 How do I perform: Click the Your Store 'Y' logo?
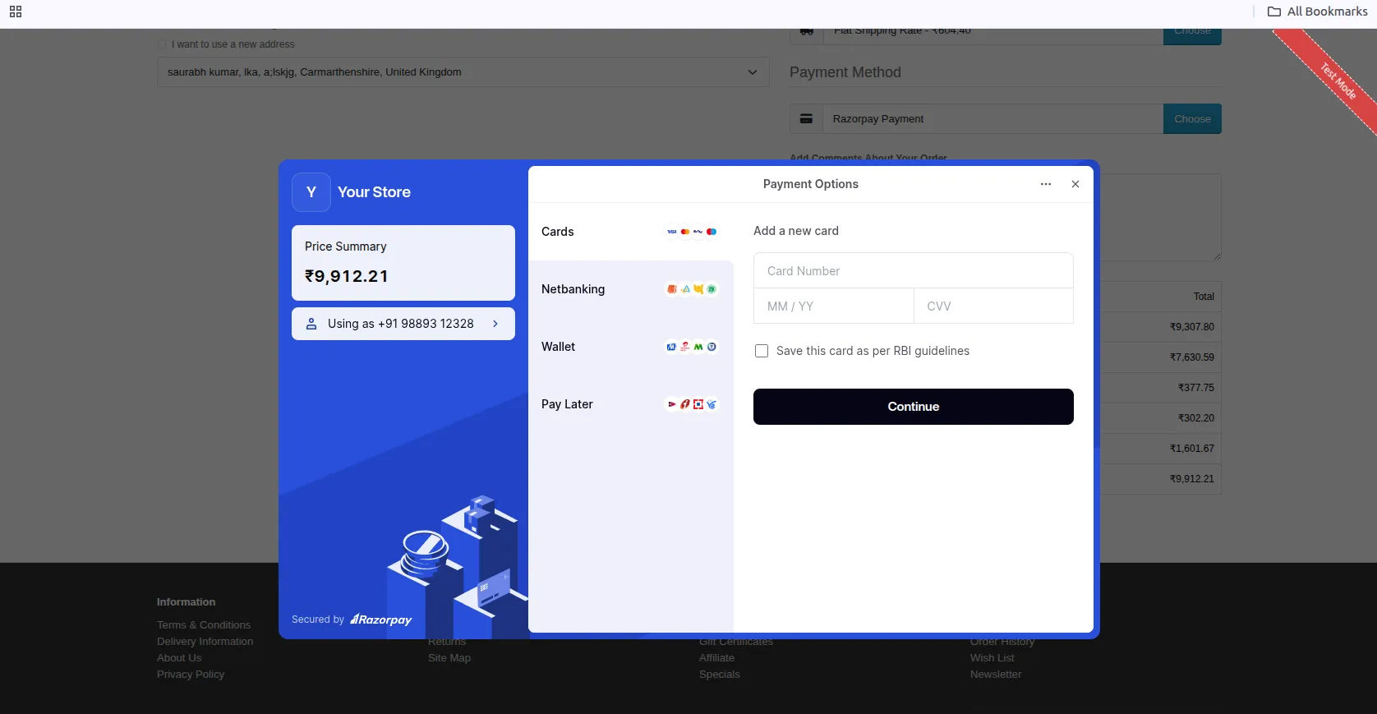pos(311,192)
